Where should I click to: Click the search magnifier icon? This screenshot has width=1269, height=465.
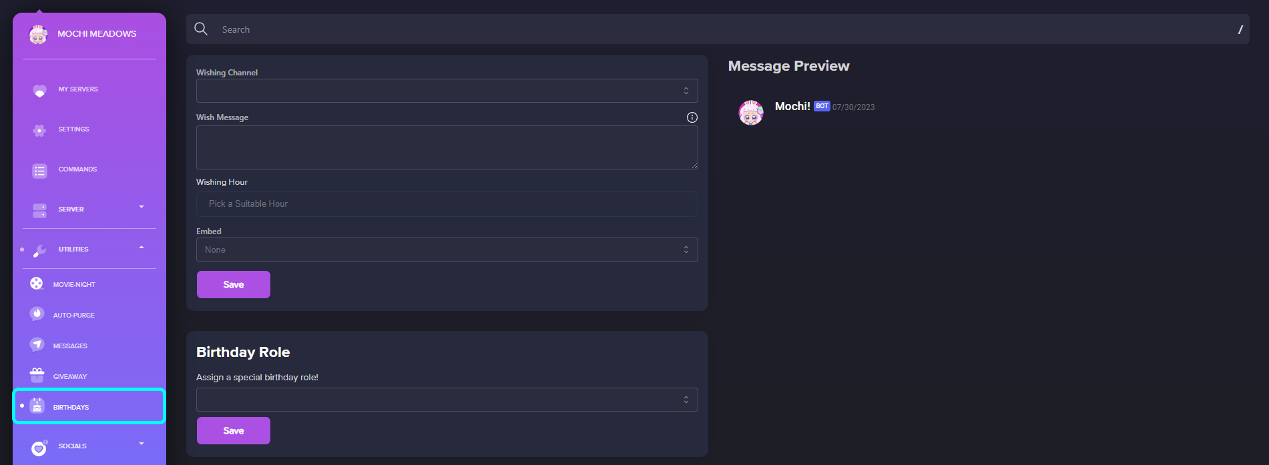(201, 29)
